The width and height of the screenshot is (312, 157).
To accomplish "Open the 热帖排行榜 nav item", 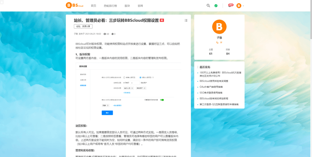I will 110,6.
